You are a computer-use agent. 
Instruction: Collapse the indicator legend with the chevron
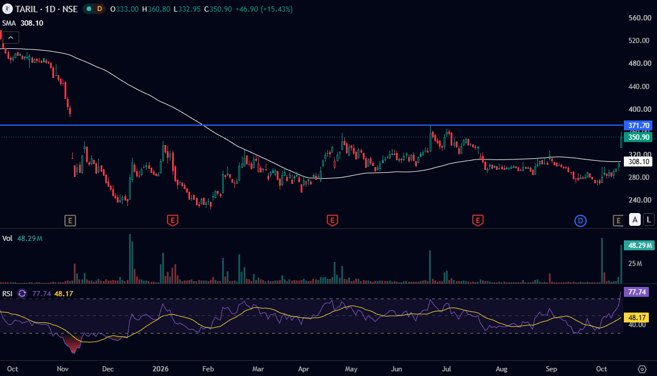11,38
